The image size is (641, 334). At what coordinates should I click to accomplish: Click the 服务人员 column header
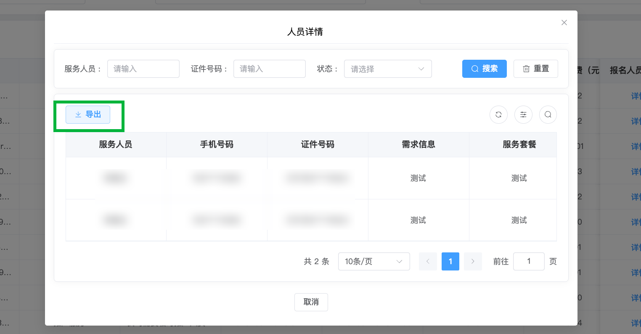click(116, 145)
